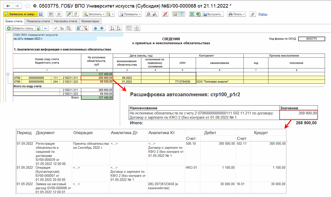Viewport: 331px width, 197px height.
Task: Toggle the pencil edit mode icon
Action: tap(69, 14)
